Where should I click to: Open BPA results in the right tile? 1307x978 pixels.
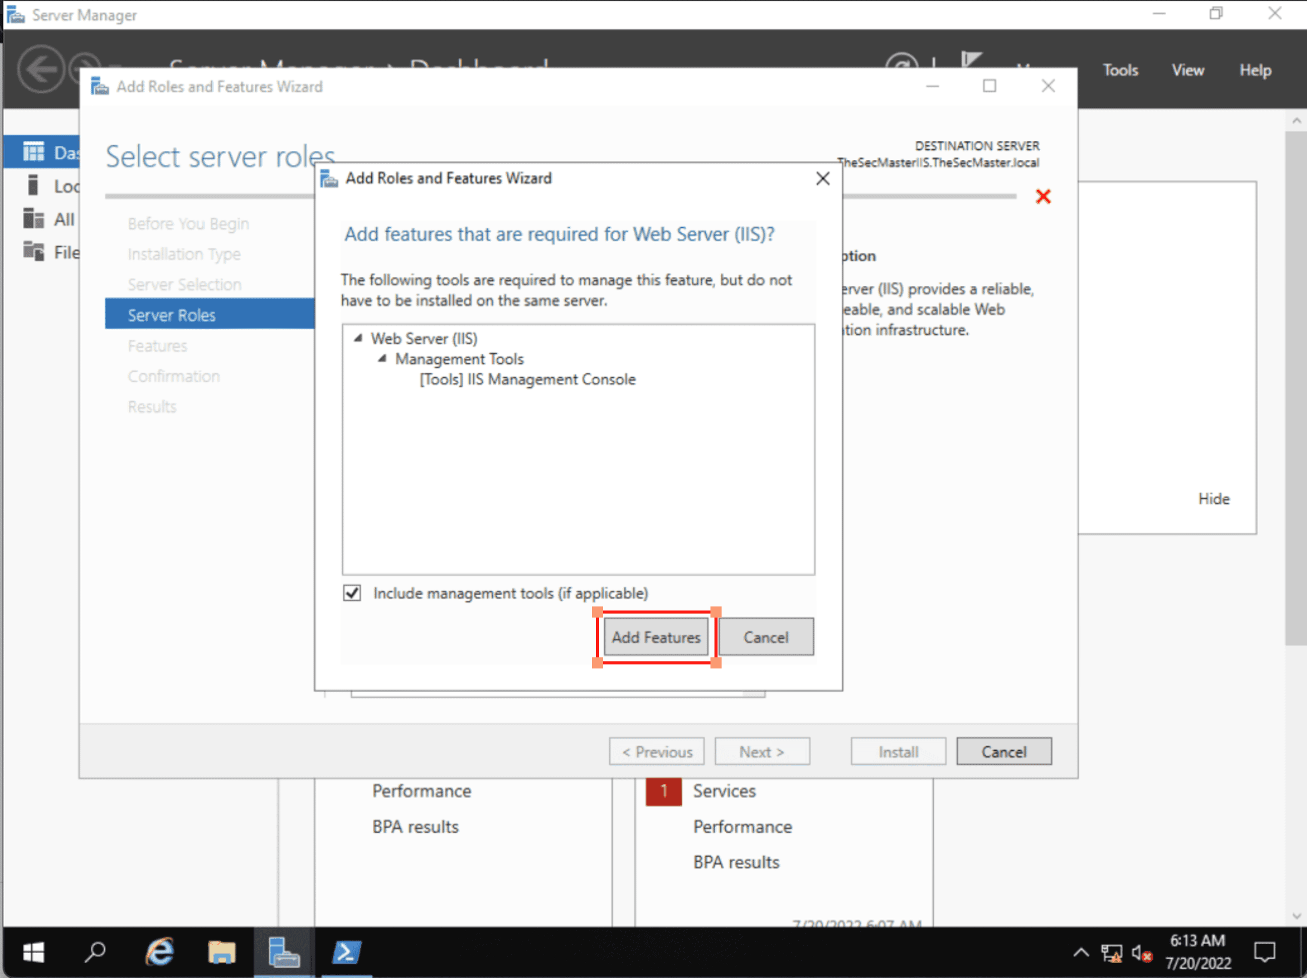736,862
